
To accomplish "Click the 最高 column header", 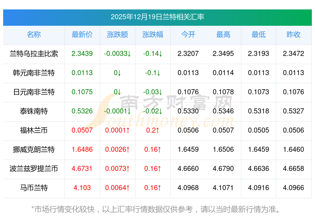I will [223, 35].
